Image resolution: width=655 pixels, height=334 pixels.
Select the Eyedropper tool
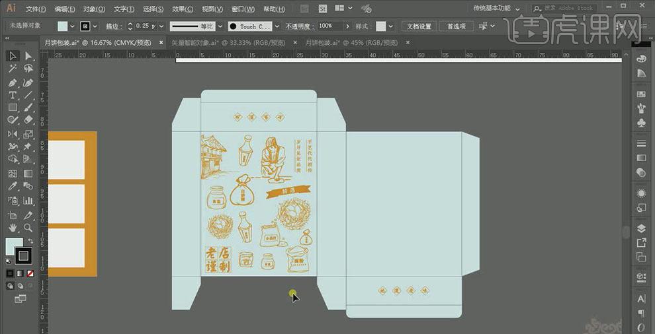coord(13,187)
